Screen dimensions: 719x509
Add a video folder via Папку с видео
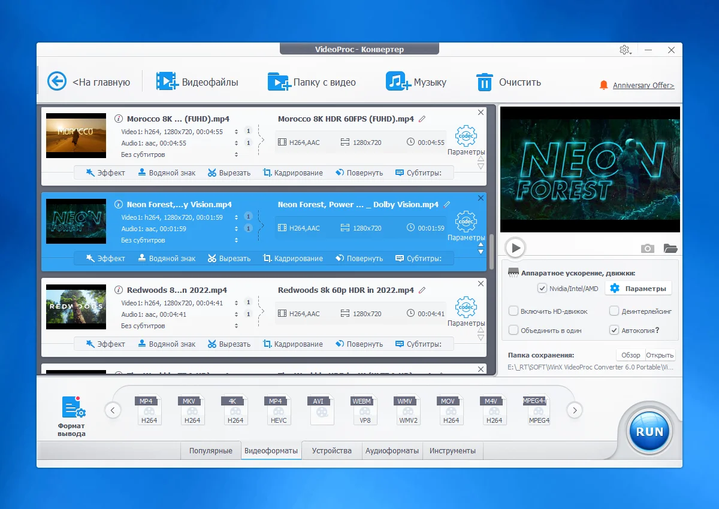click(279, 82)
